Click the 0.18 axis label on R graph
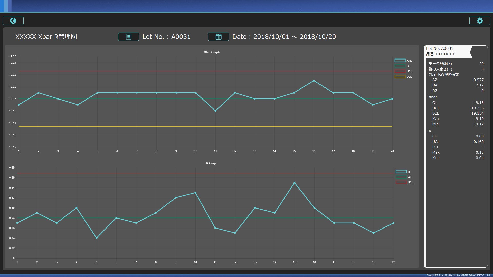The image size is (493, 277). pyautogui.click(x=12, y=167)
